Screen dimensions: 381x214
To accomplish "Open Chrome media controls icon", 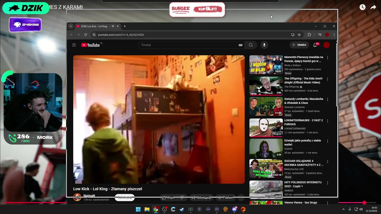I will coord(320,35).
